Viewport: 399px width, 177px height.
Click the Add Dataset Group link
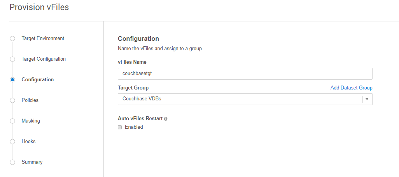pos(351,88)
